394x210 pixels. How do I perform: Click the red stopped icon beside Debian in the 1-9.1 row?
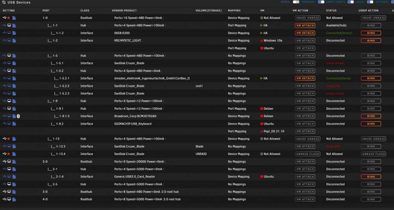(261, 109)
